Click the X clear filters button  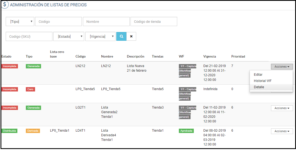(131, 36)
